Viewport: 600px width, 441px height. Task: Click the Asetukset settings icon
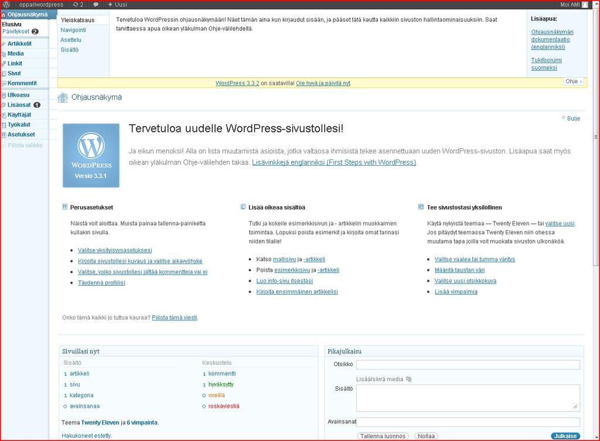(4, 135)
